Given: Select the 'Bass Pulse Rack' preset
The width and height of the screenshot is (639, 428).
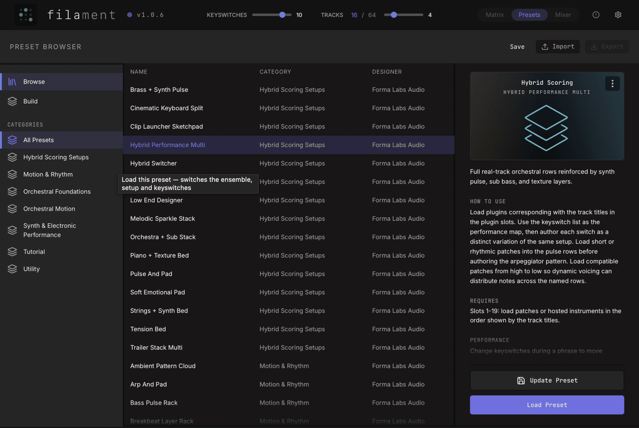Looking at the screenshot, I should click(x=289, y=403).
